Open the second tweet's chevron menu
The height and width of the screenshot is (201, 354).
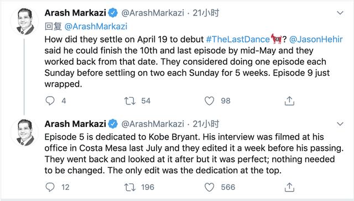pos(340,124)
